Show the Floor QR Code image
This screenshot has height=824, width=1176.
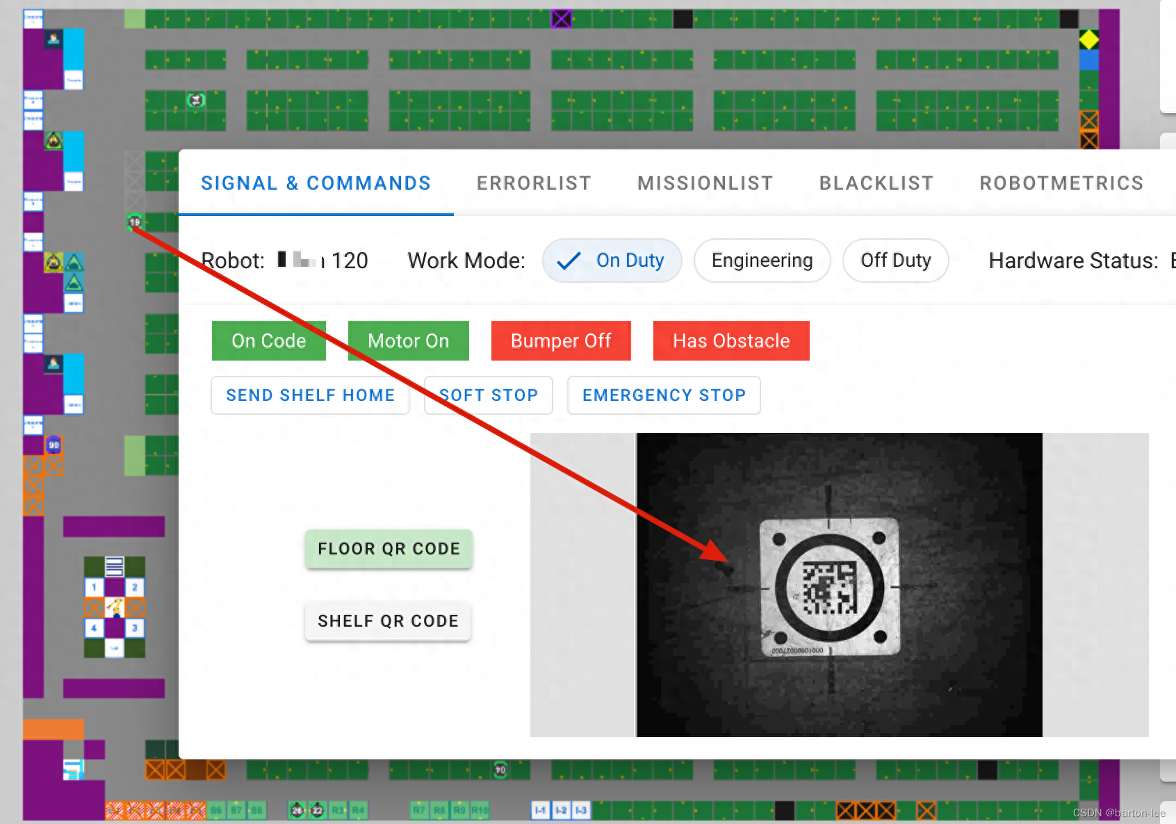click(389, 549)
